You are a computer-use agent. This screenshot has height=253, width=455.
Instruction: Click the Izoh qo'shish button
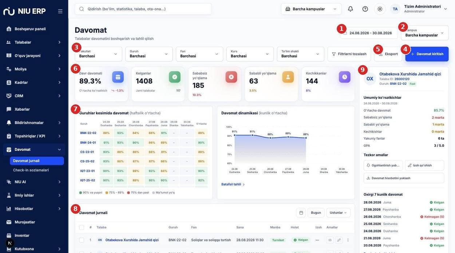pyautogui.click(x=424, y=165)
